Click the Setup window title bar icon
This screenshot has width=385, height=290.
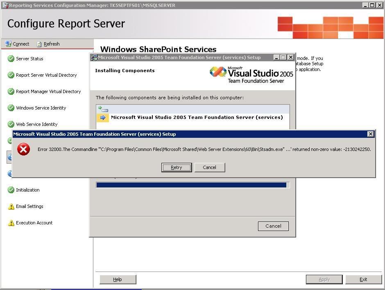point(94,57)
